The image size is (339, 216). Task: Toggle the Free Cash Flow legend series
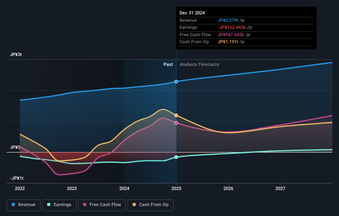tap(102, 205)
